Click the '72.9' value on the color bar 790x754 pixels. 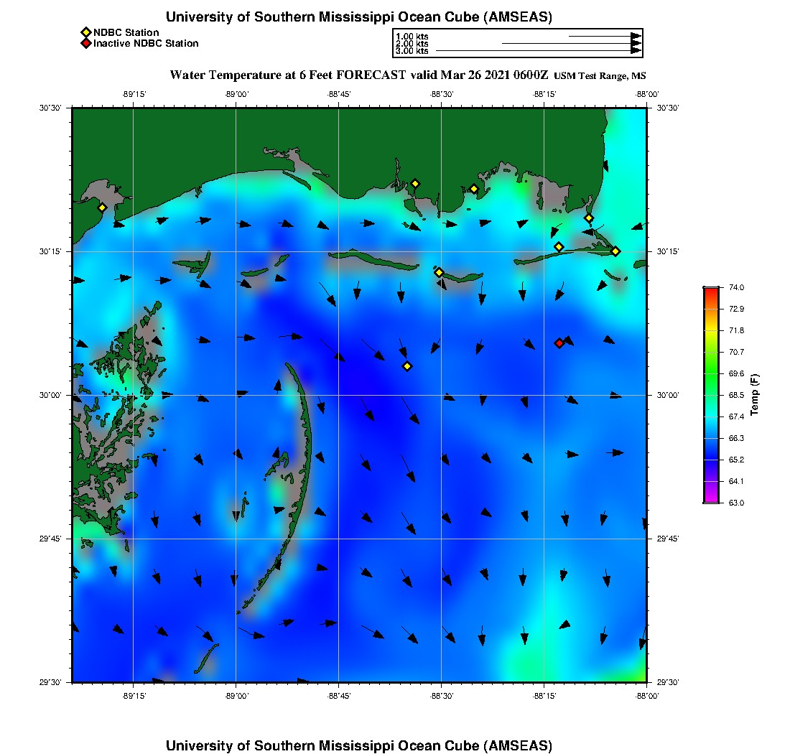736,309
